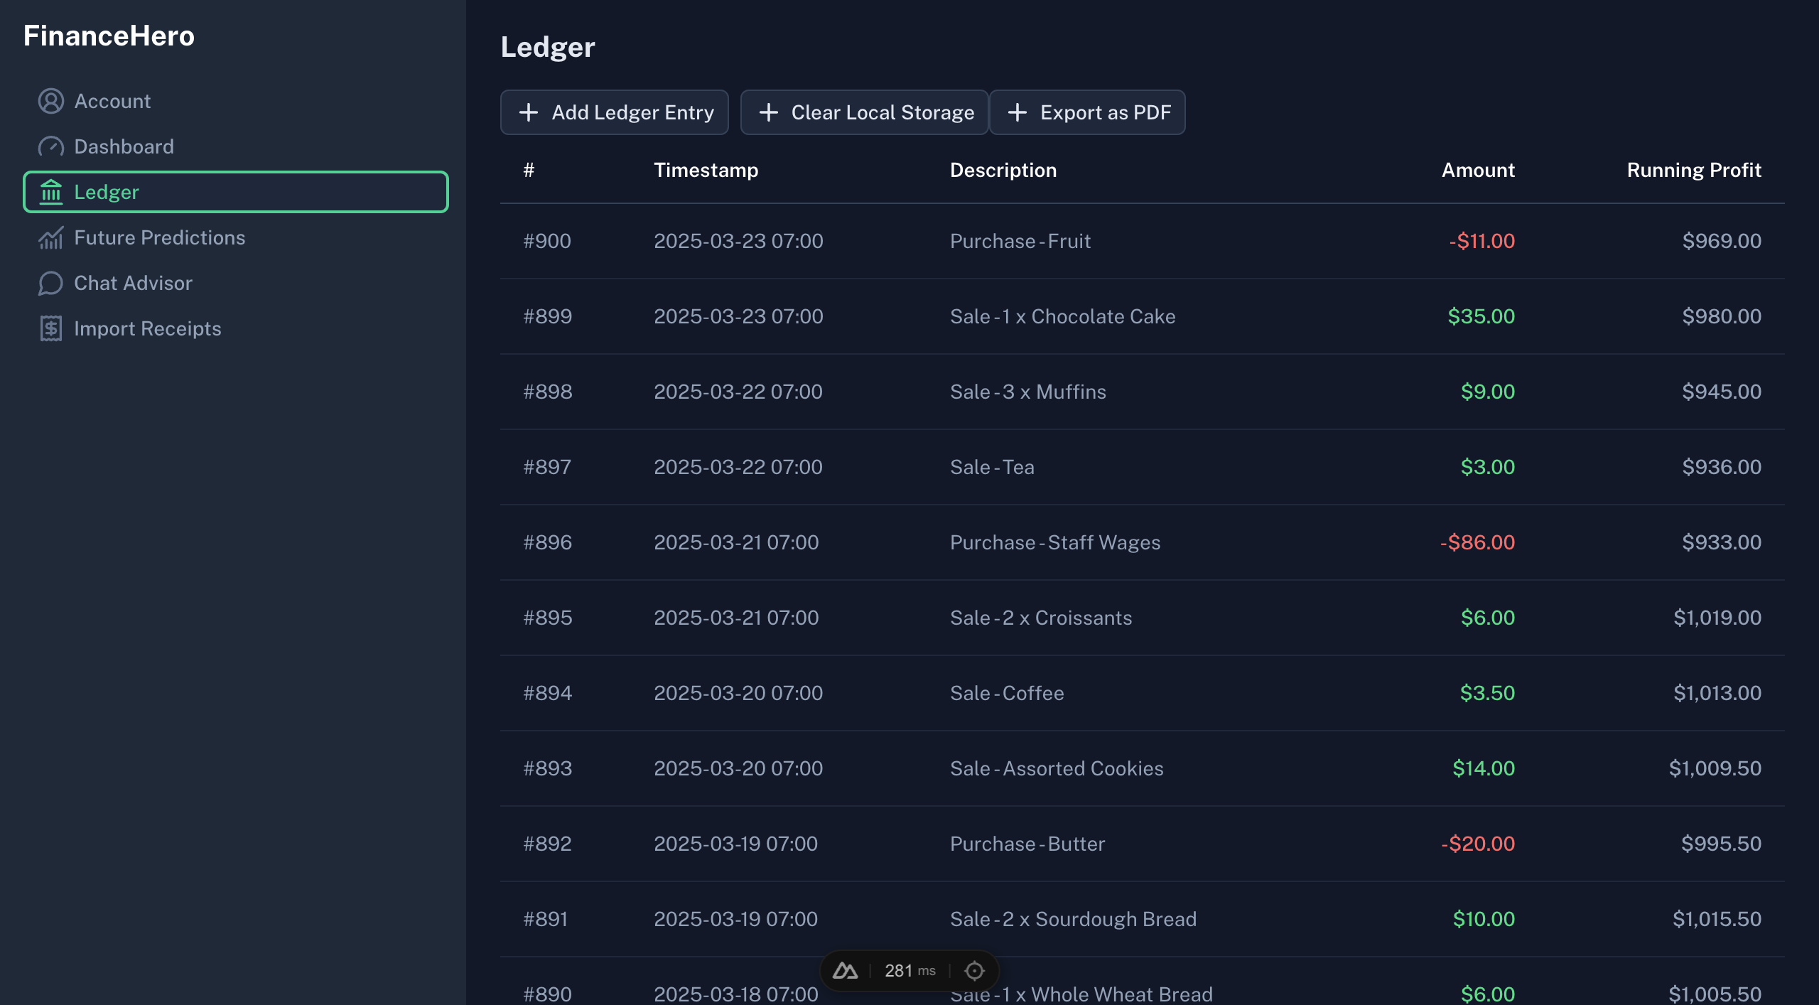
Task: Click Export as PDF button
Action: point(1087,112)
